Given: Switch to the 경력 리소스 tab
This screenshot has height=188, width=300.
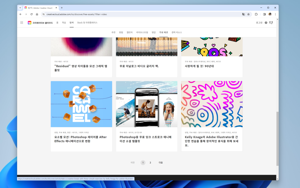Looking at the screenshot, I should [x=177, y=32].
